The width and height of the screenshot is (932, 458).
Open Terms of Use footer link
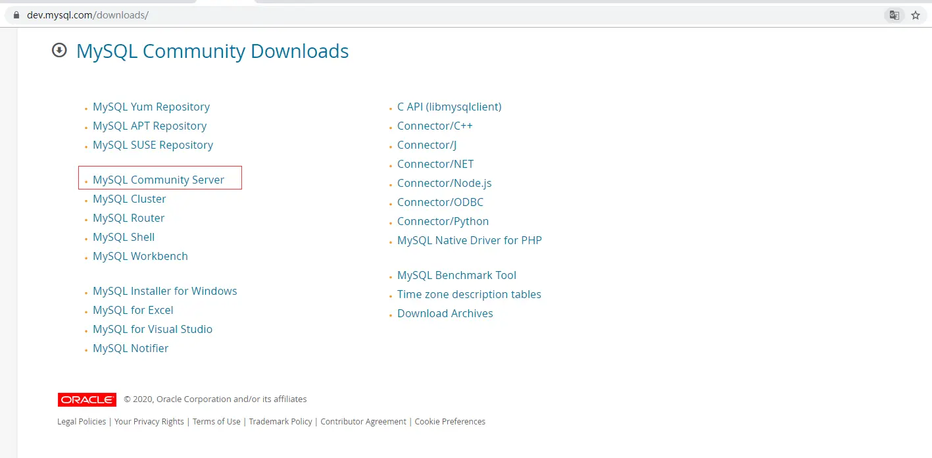click(x=216, y=421)
